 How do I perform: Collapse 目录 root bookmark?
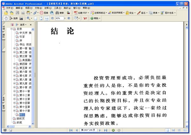pos(11,29)
